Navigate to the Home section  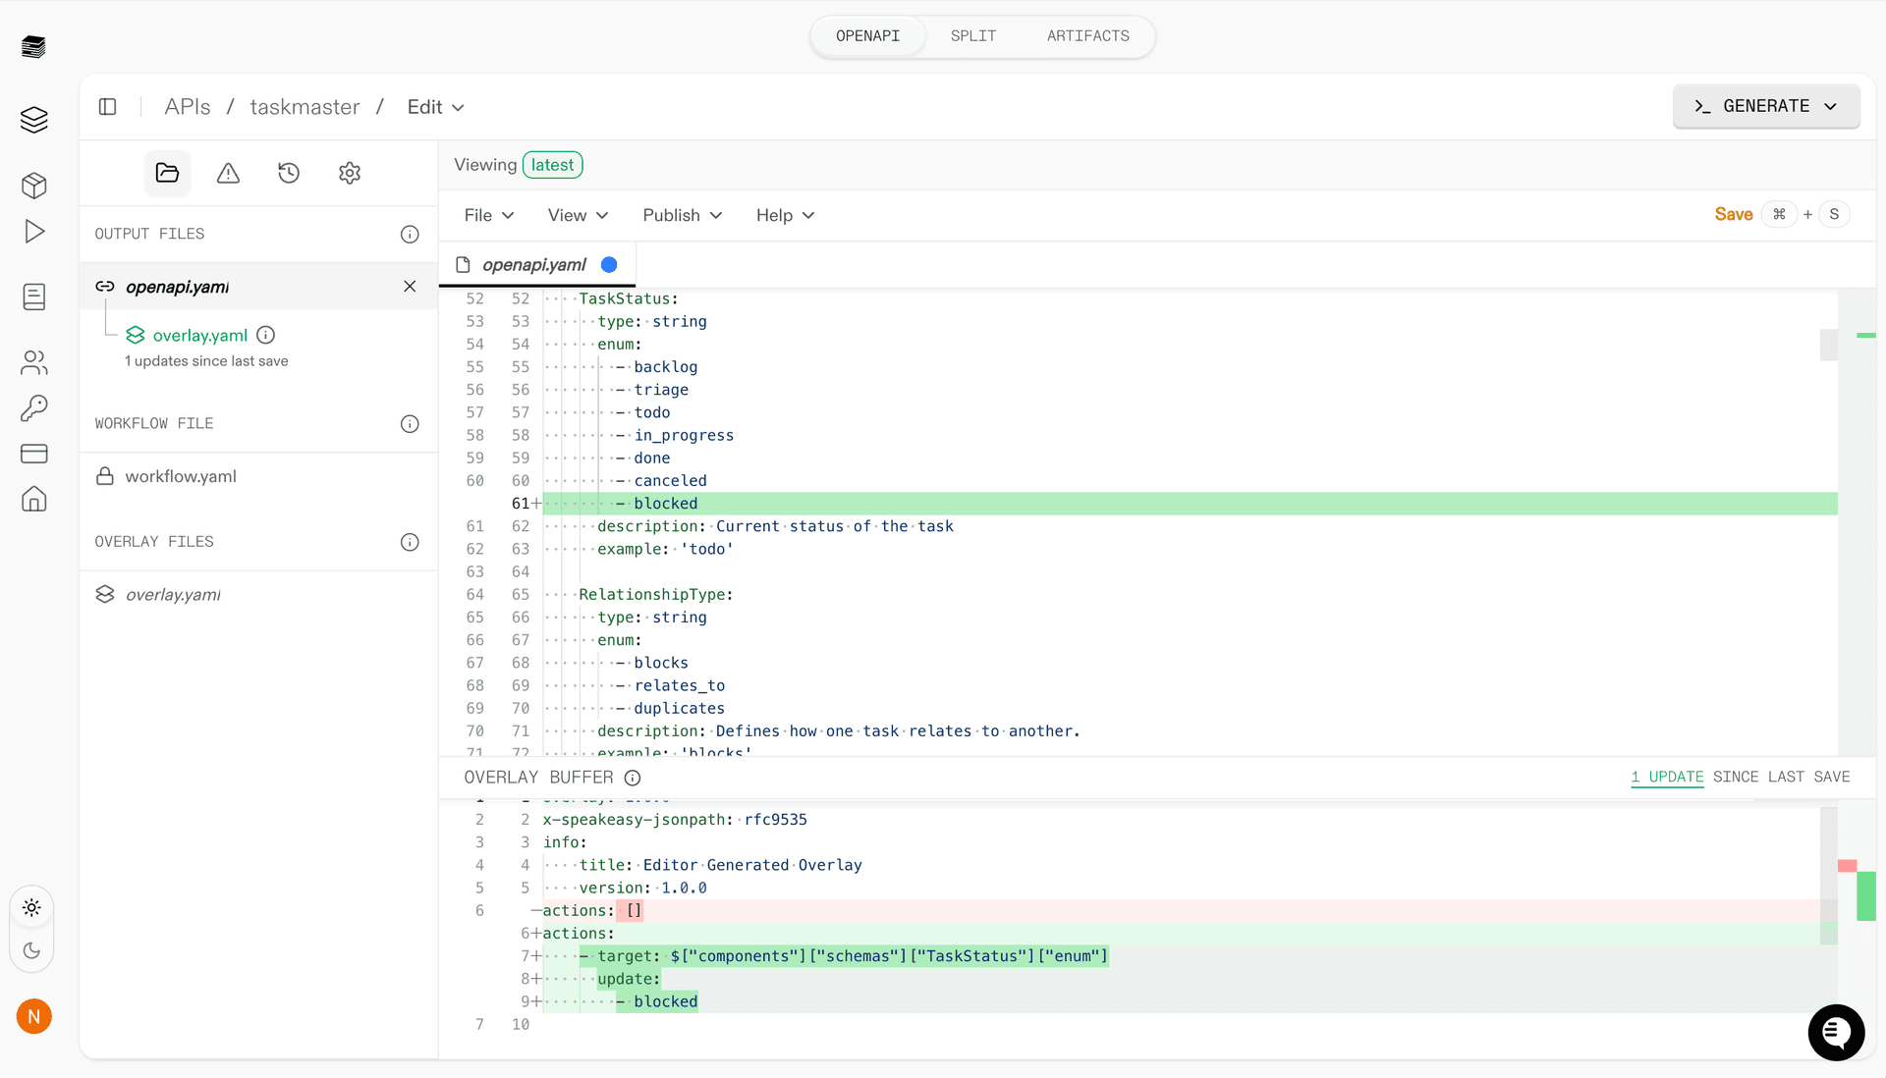click(34, 500)
